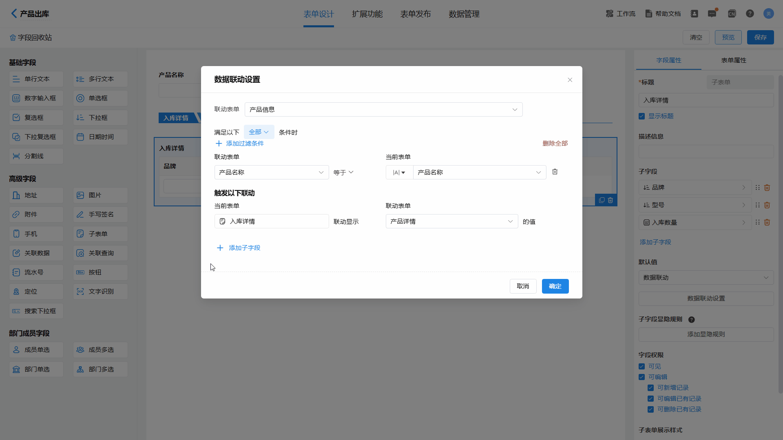Viewport: 783px width, 440px height.
Task: Open the 产品详情 linked field dropdown
Action: tap(451, 221)
